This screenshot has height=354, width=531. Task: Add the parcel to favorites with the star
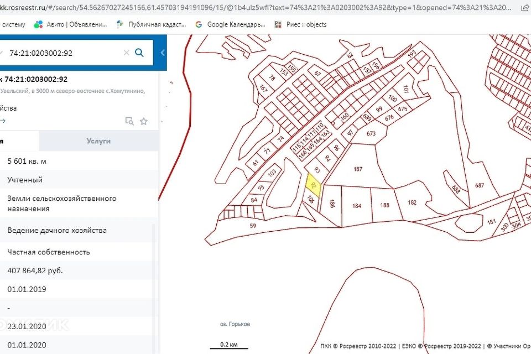[x=144, y=121]
